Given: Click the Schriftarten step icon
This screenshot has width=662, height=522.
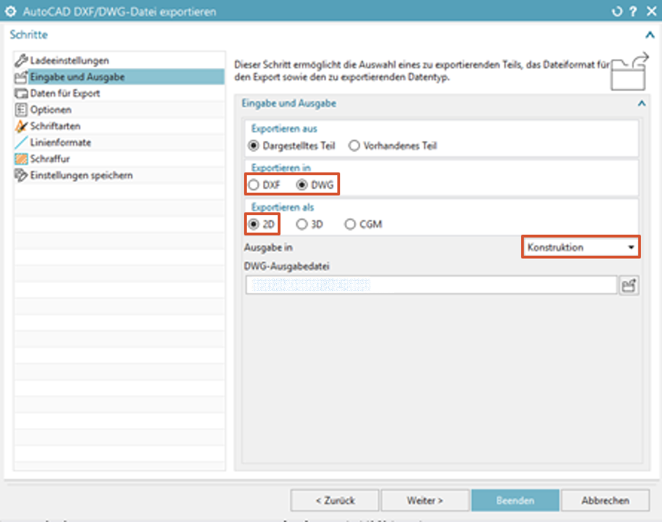Looking at the screenshot, I should [22, 126].
